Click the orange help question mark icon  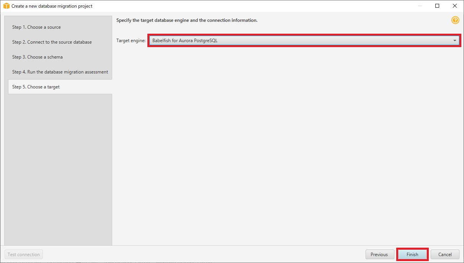point(455,20)
